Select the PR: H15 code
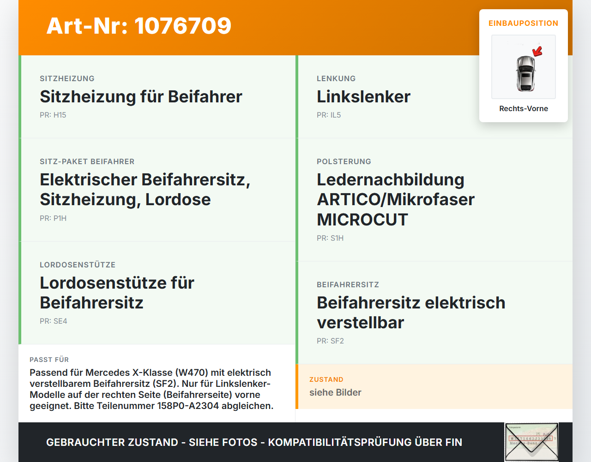This screenshot has height=462, width=591. point(53,115)
